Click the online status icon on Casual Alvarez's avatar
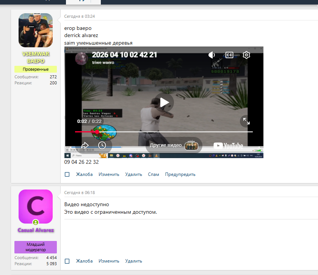Viewport: 318px width, 275px height. tap(36, 222)
